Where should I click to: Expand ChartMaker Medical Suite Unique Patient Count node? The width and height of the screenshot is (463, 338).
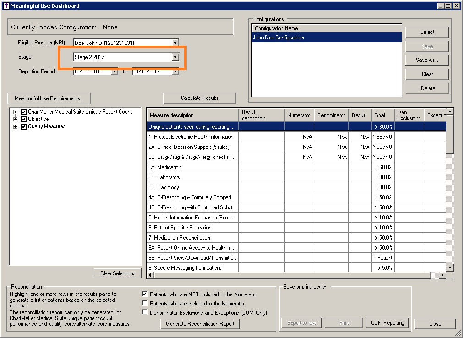pos(15,112)
